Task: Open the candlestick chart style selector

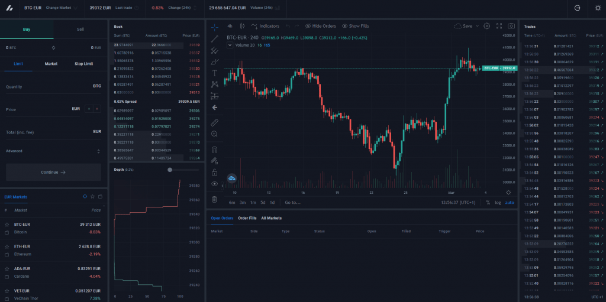Action: 242,26
